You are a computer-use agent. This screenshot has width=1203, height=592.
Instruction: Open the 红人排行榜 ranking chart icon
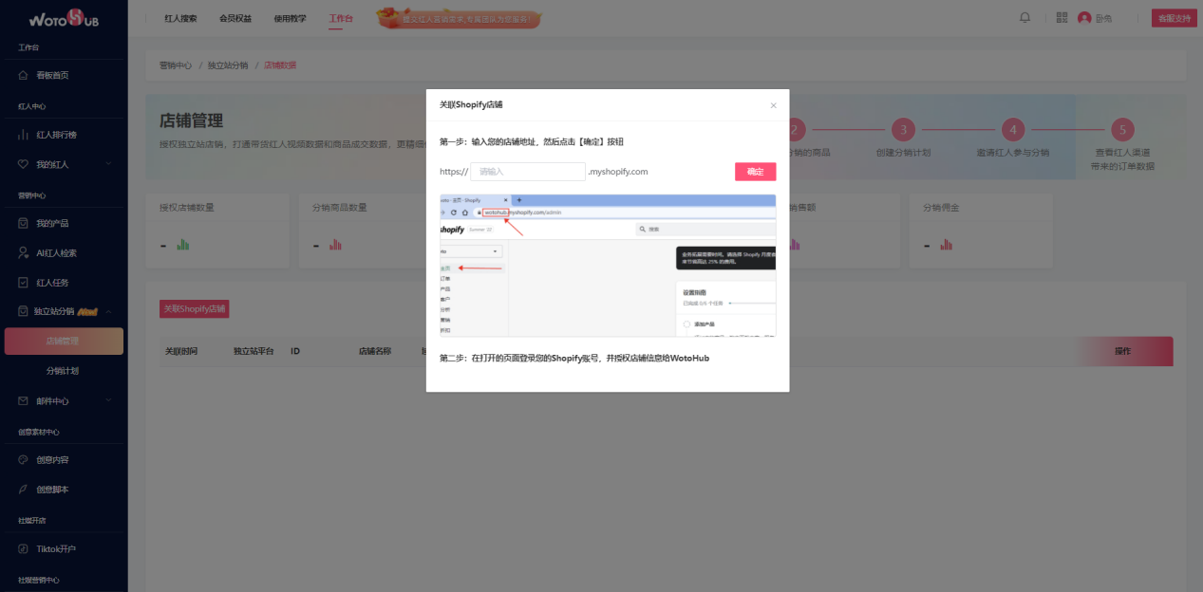(x=24, y=135)
